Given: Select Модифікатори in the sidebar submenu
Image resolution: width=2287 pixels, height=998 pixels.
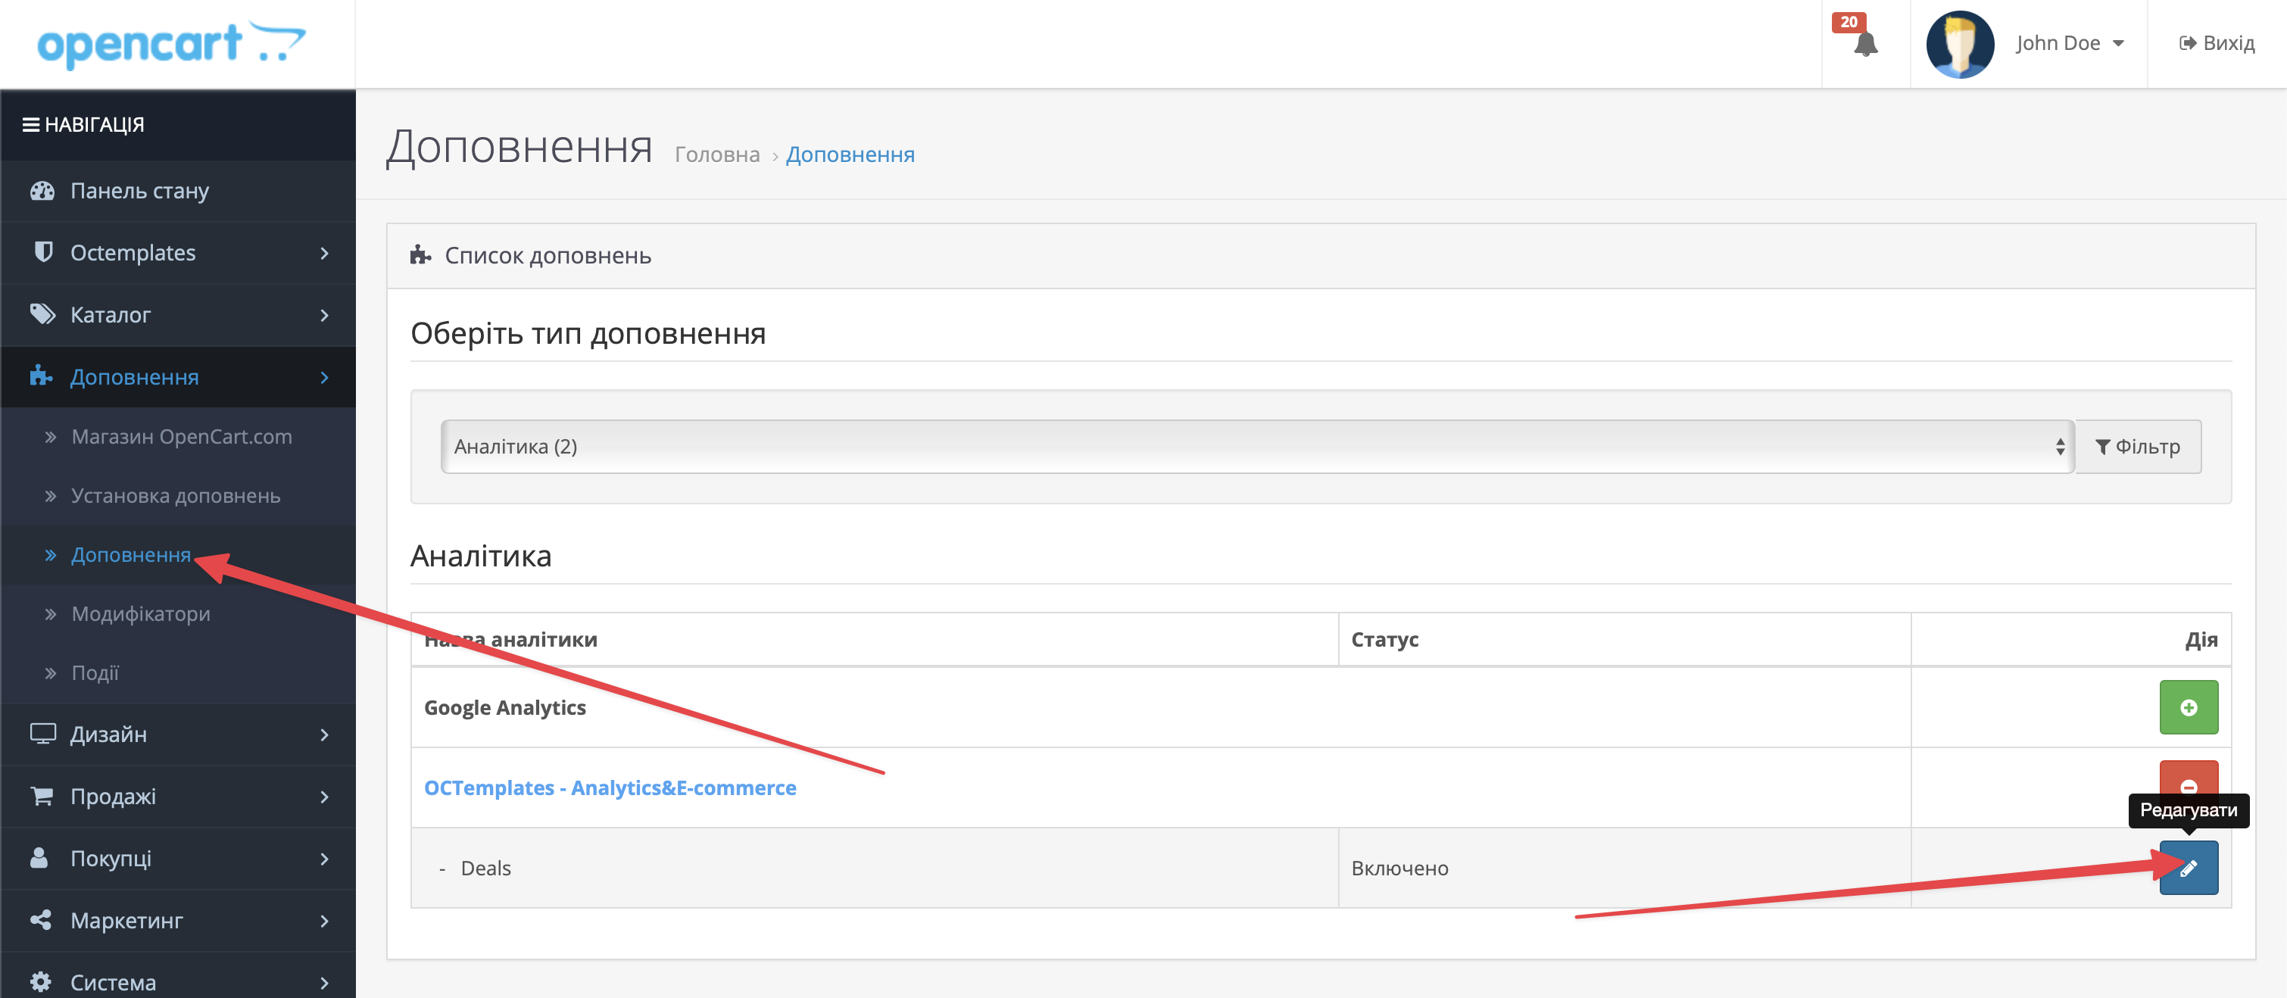Looking at the screenshot, I should (x=140, y=613).
